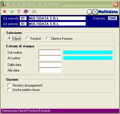Tick Anche partite chiuse checkbox
The height and width of the screenshot is (114, 120).
point(9,90)
